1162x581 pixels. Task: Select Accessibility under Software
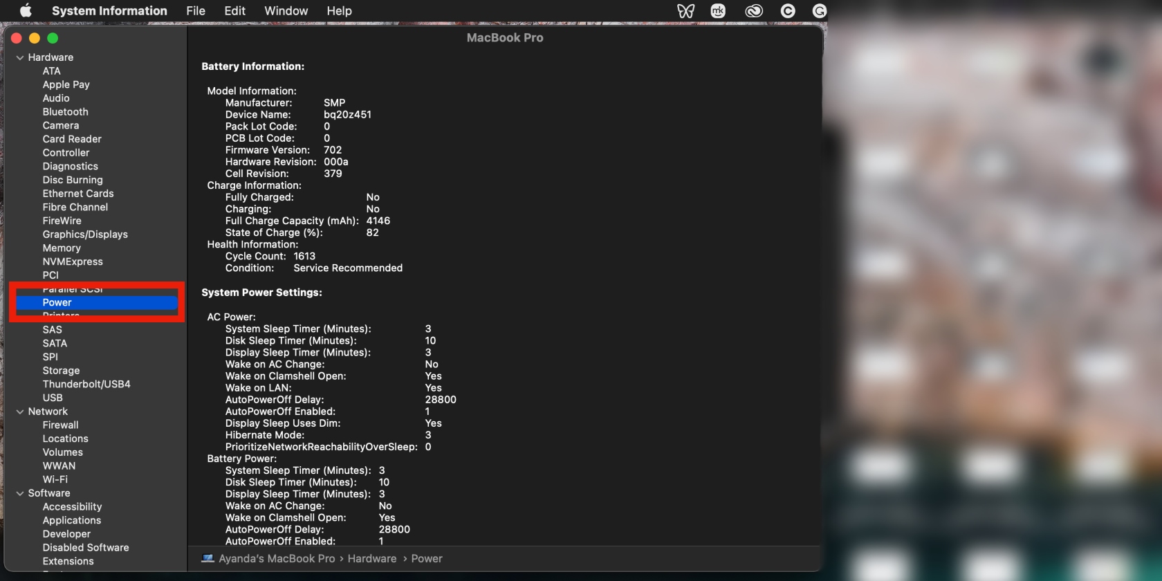point(72,506)
